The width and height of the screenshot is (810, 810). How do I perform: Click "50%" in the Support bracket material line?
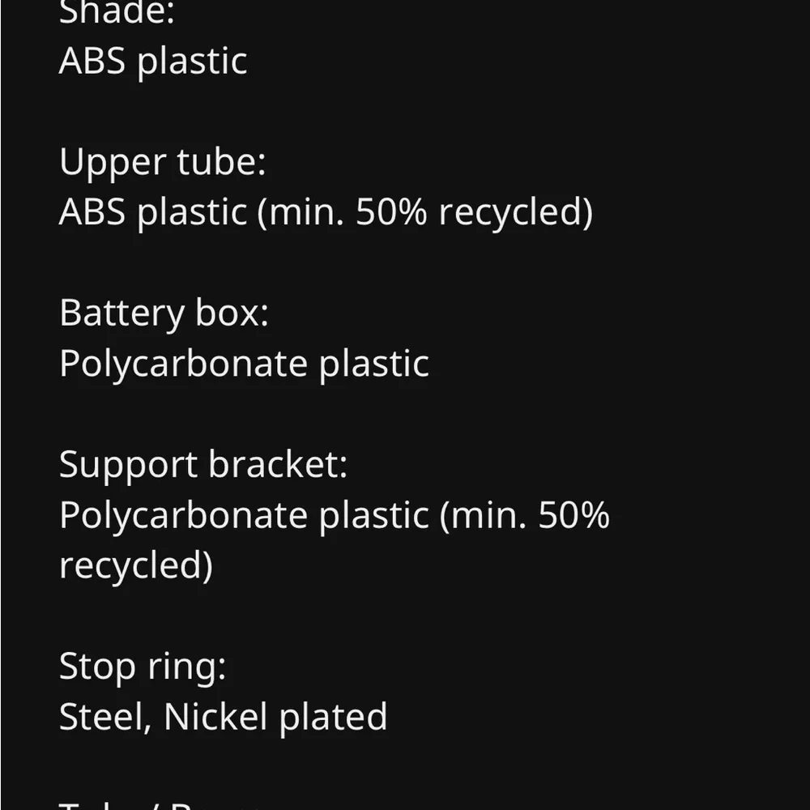[x=574, y=515]
